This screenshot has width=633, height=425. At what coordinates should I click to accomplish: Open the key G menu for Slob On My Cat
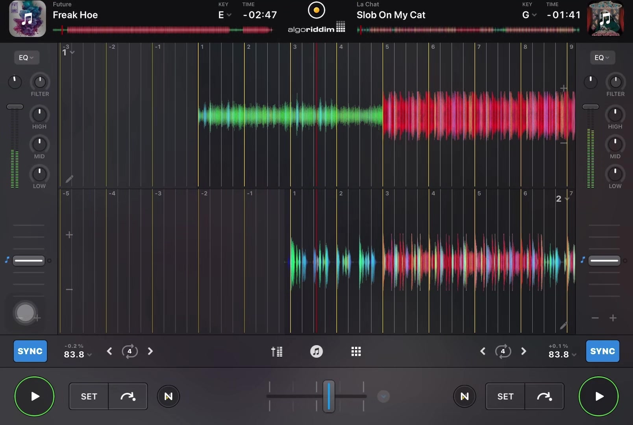529,15
